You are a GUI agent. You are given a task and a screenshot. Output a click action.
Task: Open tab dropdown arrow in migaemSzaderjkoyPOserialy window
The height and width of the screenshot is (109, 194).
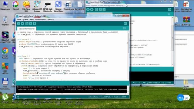pos(169,14)
